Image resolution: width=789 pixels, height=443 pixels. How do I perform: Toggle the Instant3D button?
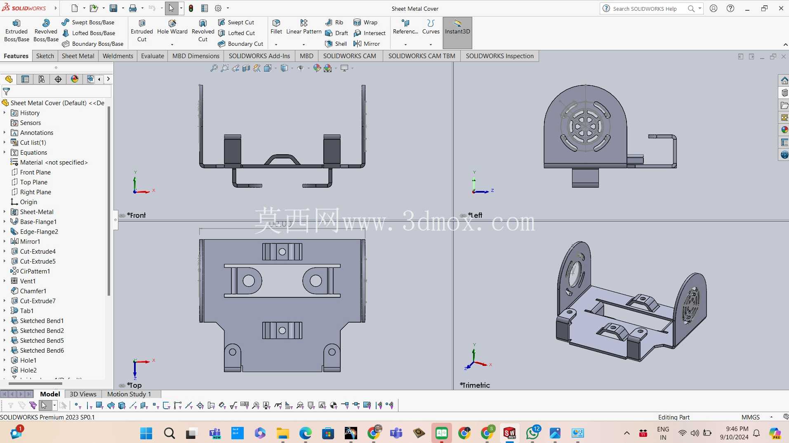coord(457,27)
